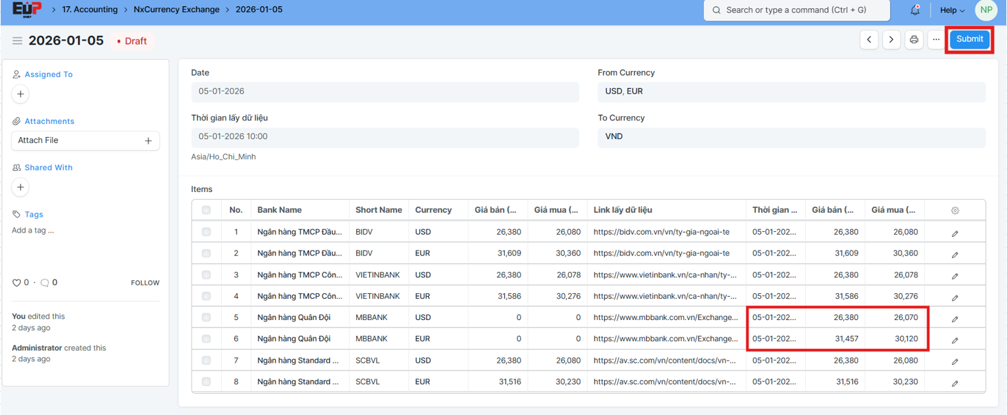Image resolution: width=1007 pixels, height=415 pixels.
Task: Open the three-dots more actions menu
Action: tap(935, 40)
